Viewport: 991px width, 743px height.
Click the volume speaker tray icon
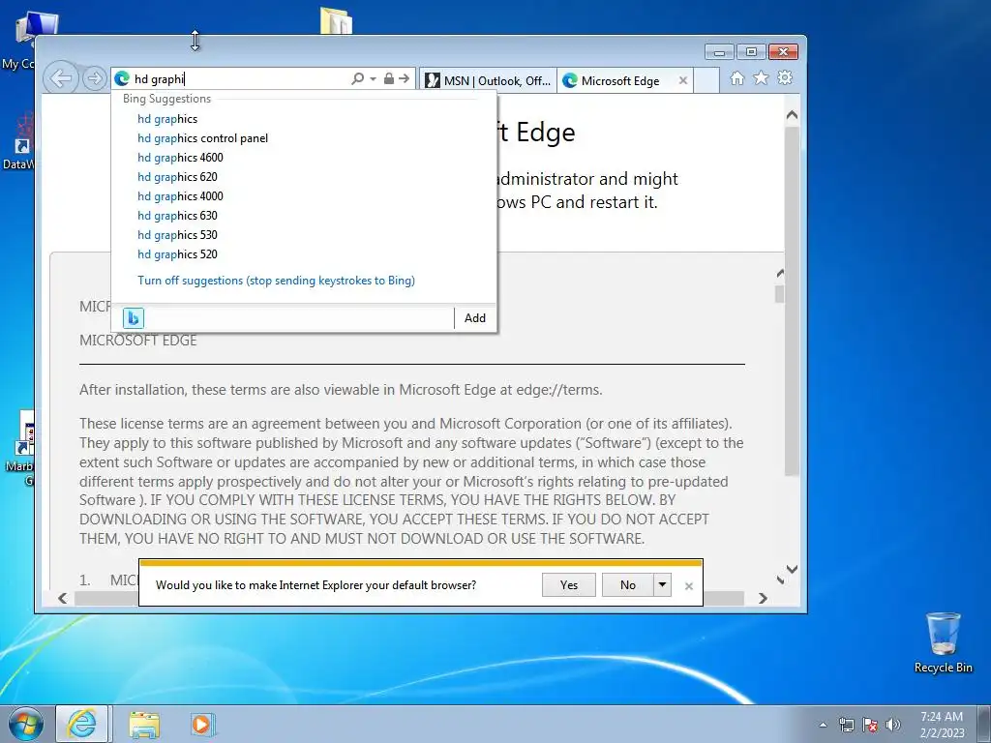click(x=893, y=725)
